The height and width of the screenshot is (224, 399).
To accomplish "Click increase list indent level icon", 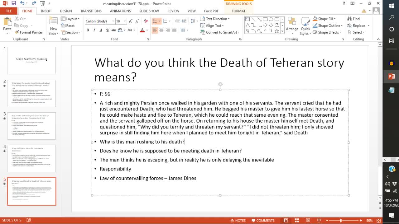I will point(184,21).
